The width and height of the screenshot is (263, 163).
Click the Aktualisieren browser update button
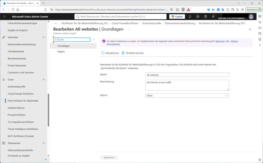253,10
